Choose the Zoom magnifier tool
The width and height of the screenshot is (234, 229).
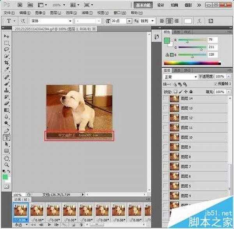(7, 165)
